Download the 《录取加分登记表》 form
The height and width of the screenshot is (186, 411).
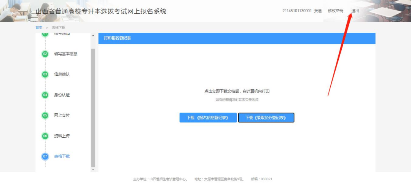coord(266,118)
